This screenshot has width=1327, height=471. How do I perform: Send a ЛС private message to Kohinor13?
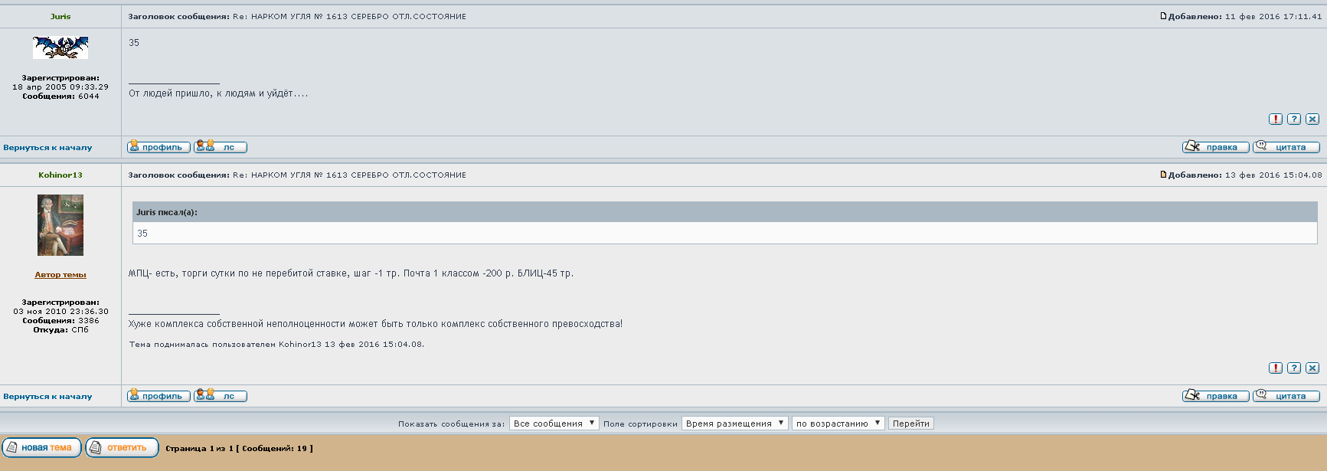pos(221,396)
